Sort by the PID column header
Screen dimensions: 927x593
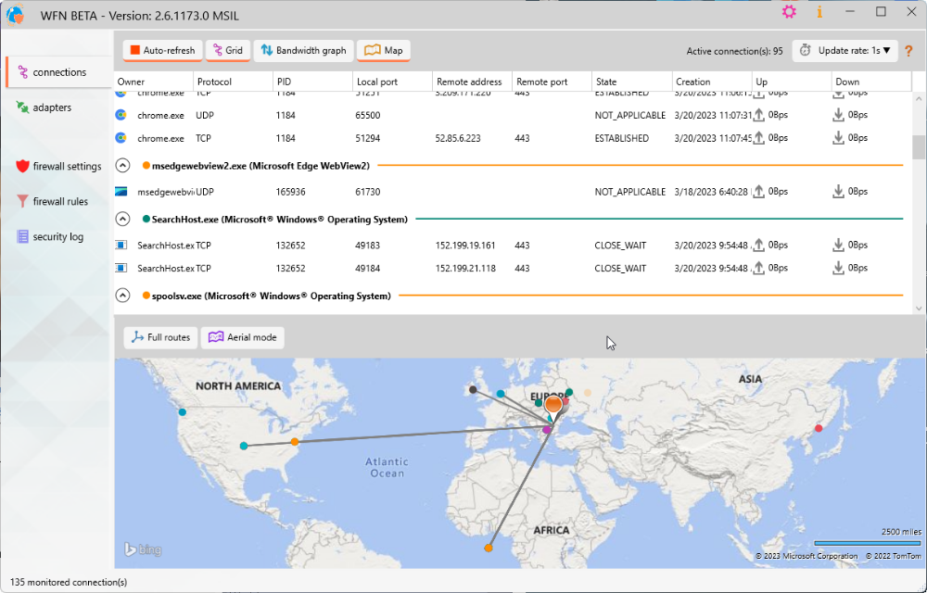pos(313,82)
